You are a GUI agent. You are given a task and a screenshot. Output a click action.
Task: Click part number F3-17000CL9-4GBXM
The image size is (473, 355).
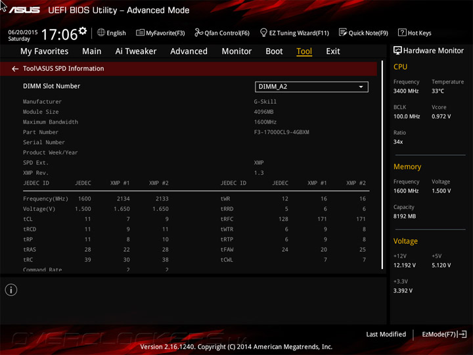pos(281,132)
